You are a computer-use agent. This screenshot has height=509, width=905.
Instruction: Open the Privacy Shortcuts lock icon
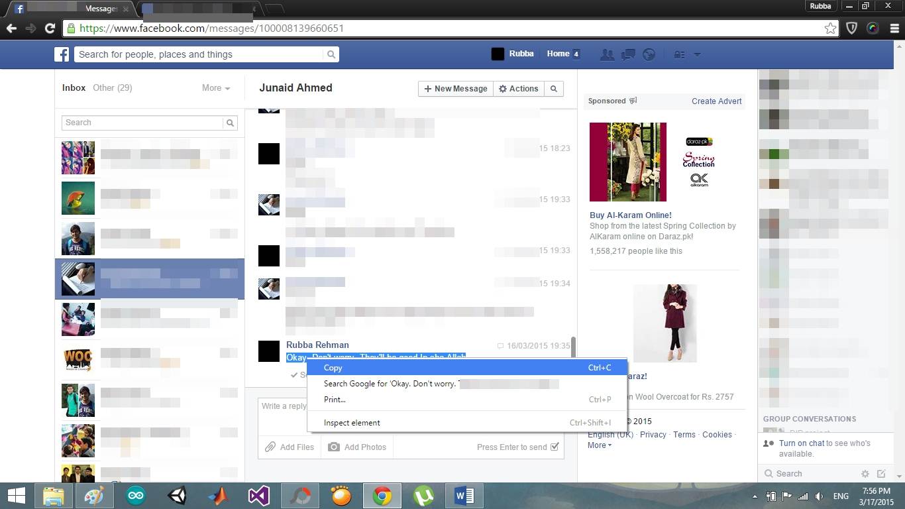click(x=679, y=54)
